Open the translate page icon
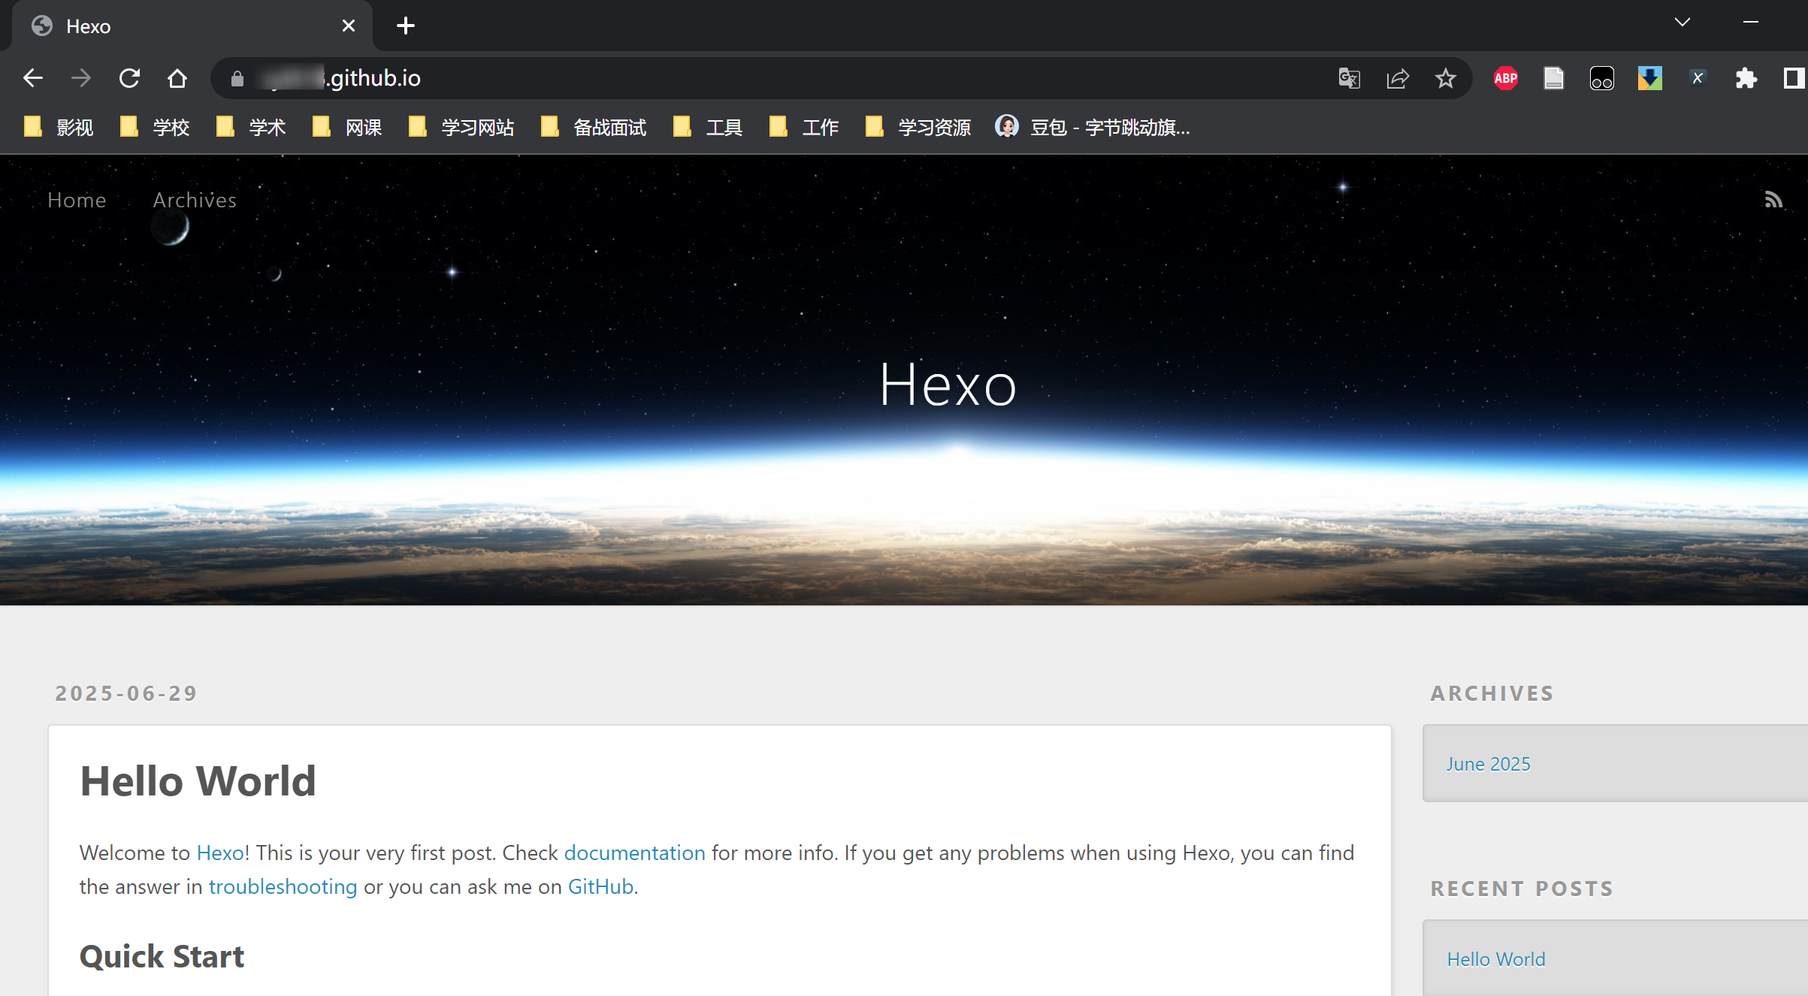Screen dimensions: 1808x996 [x=1350, y=78]
